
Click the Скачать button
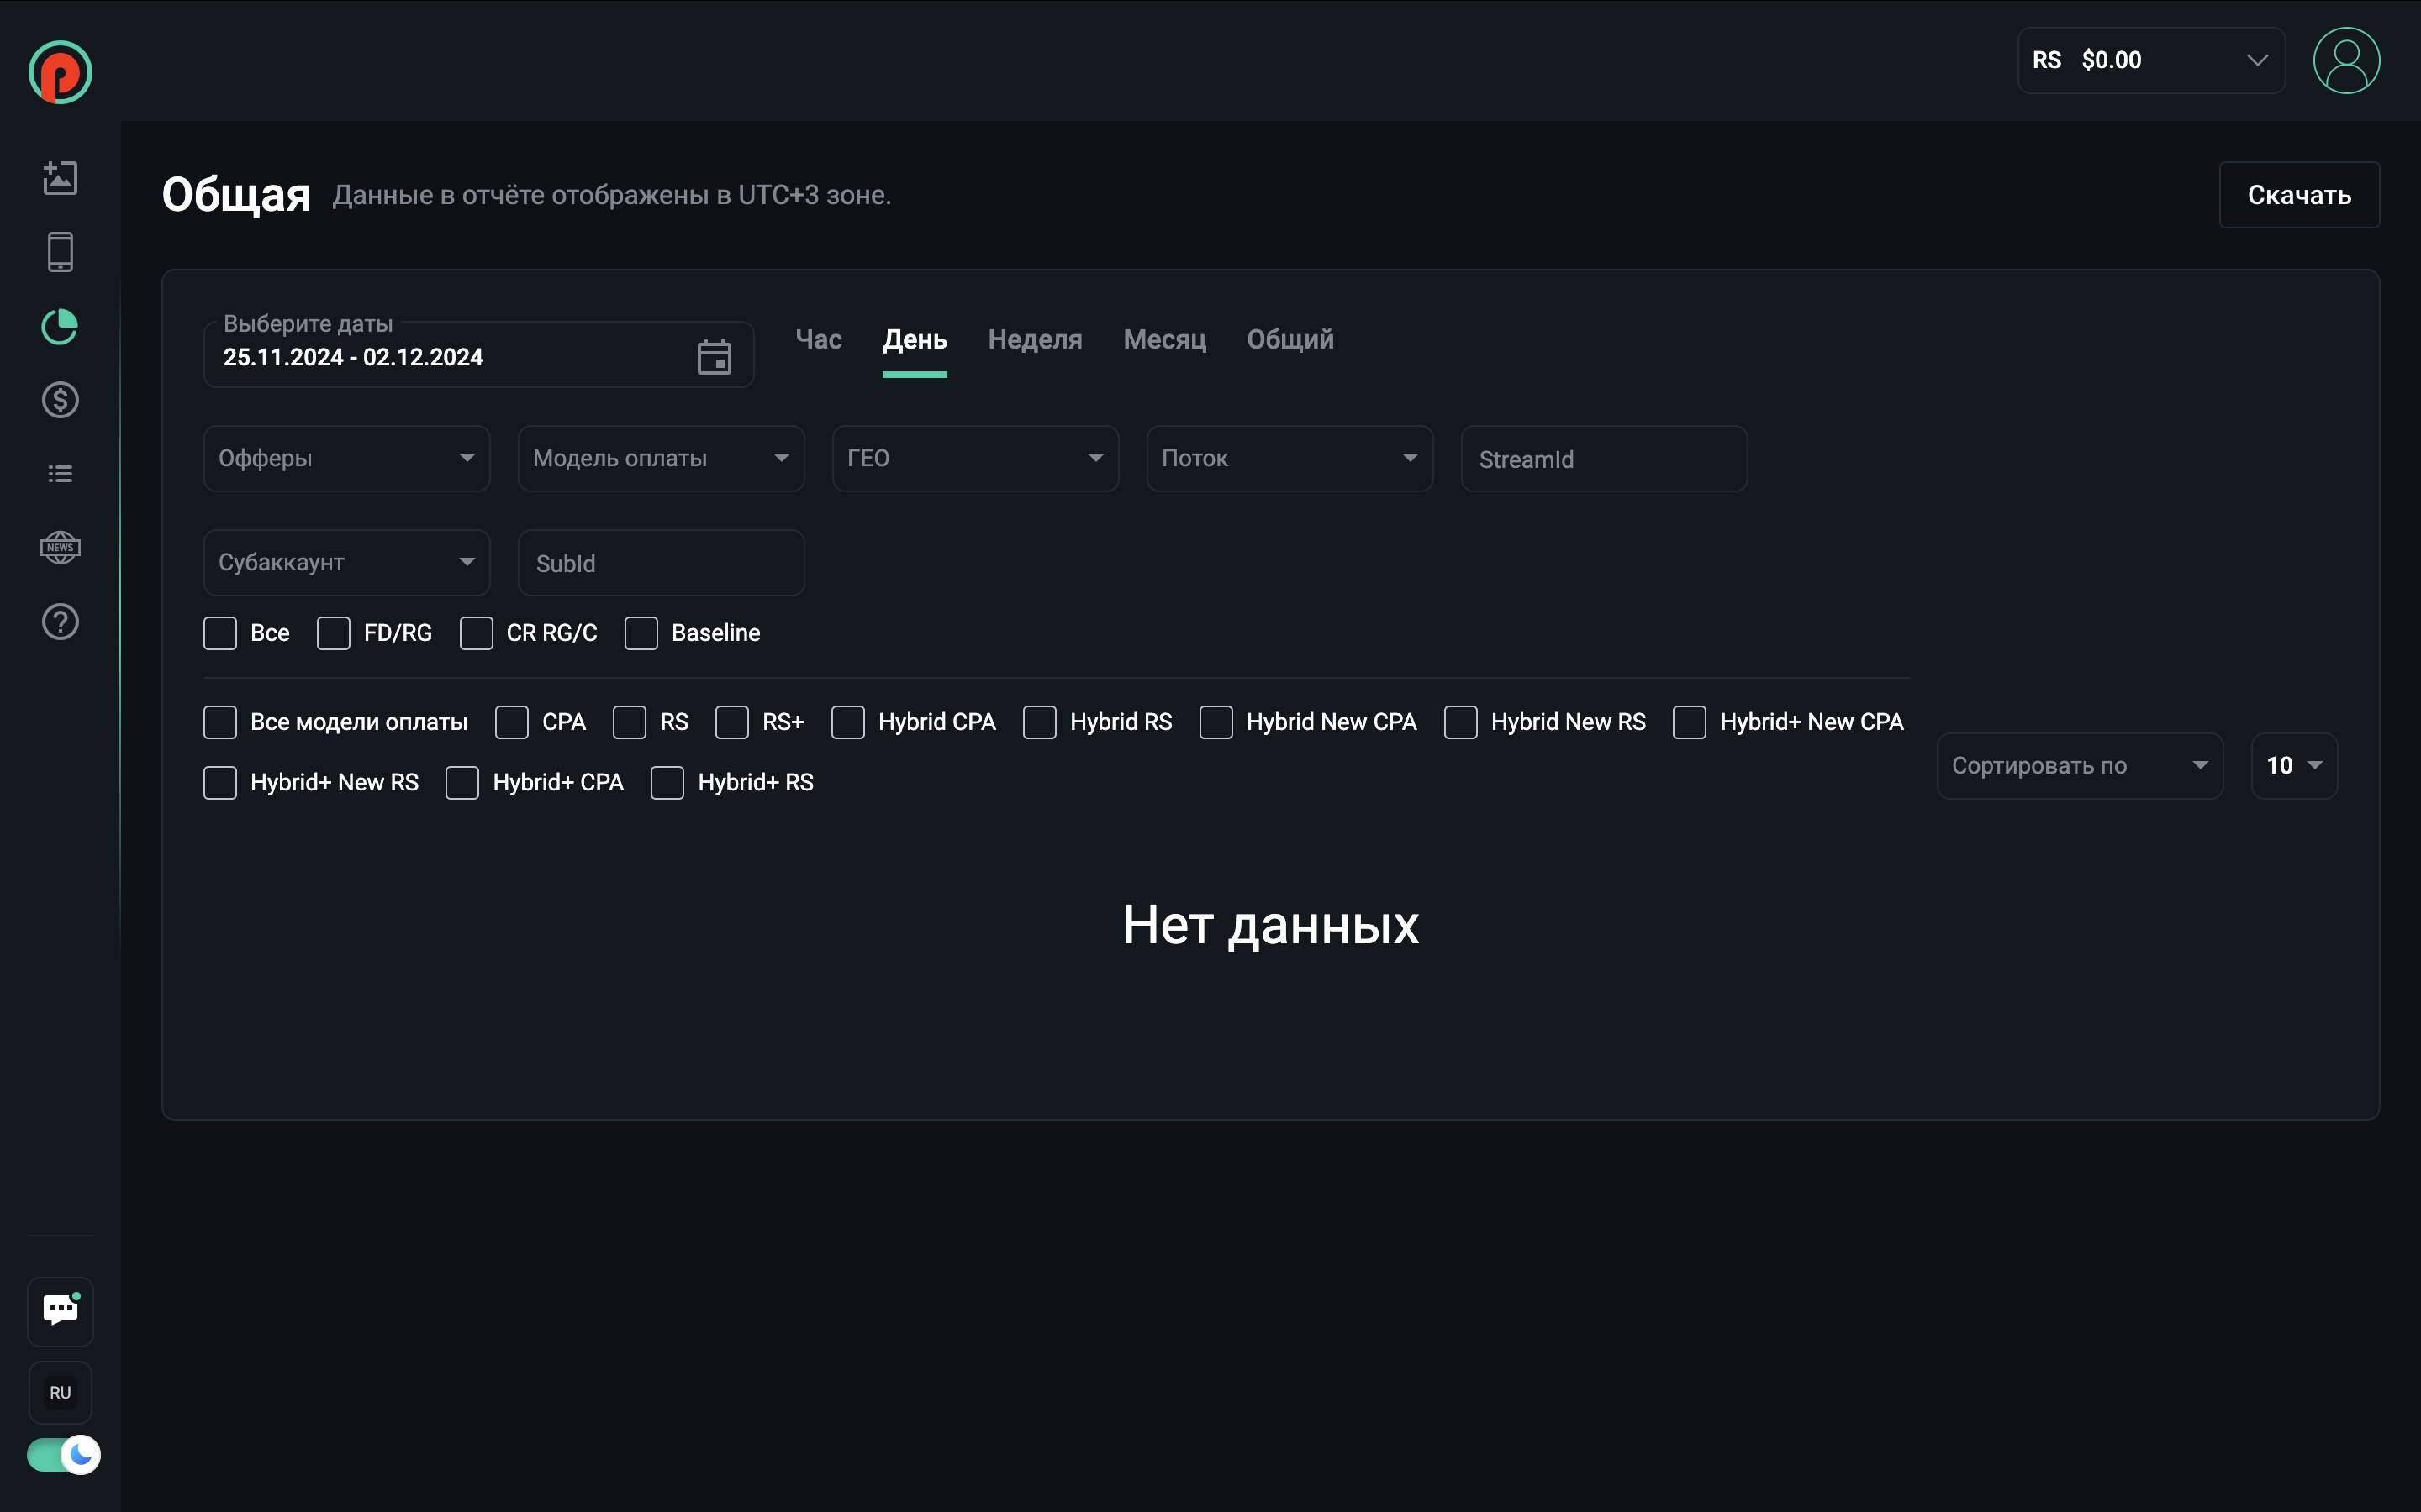pos(2298,195)
